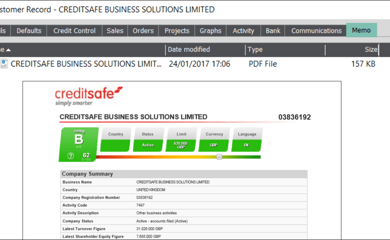Click the Business Name value in summary
Screen dimensions: 390x240
click(x=173, y=182)
